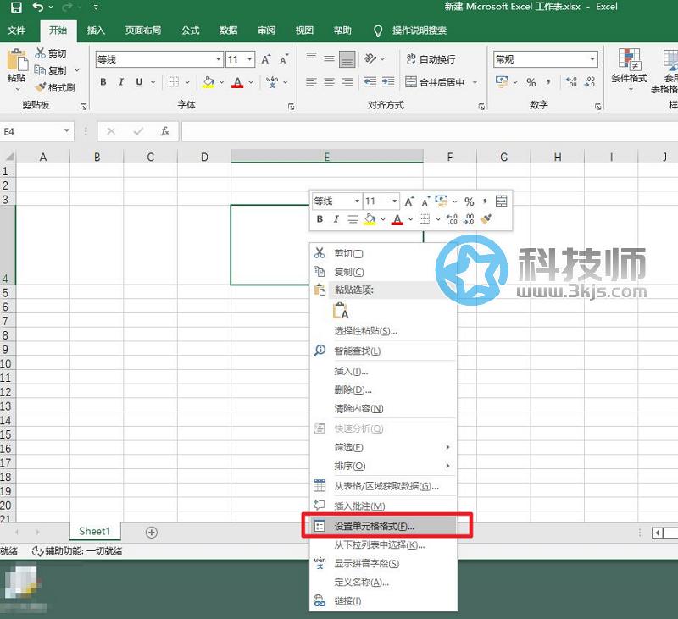Select the Sheet1 tab
The height and width of the screenshot is (619, 678).
click(95, 531)
